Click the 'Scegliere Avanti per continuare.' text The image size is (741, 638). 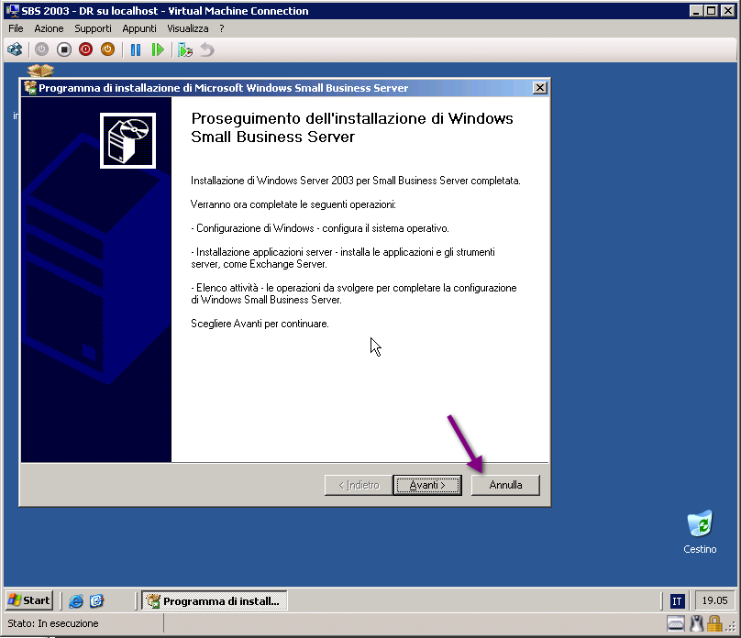point(260,324)
